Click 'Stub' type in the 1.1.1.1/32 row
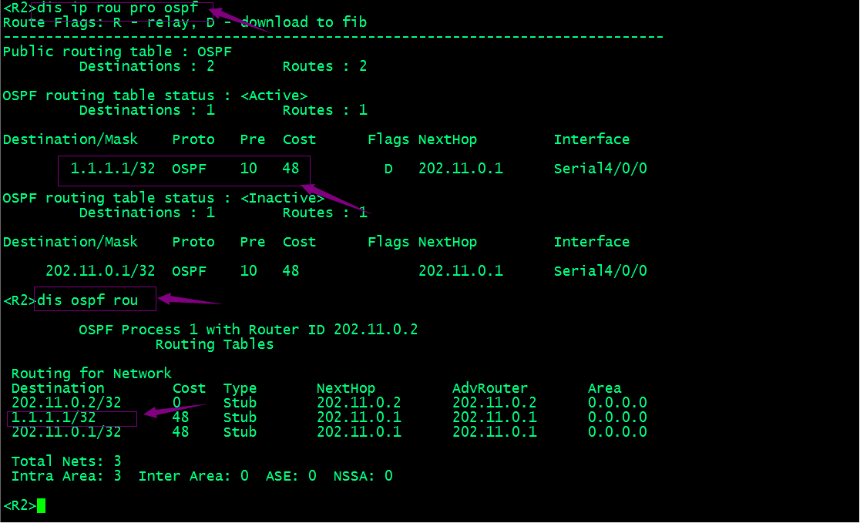This screenshot has width=860, height=523. (x=240, y=417)
